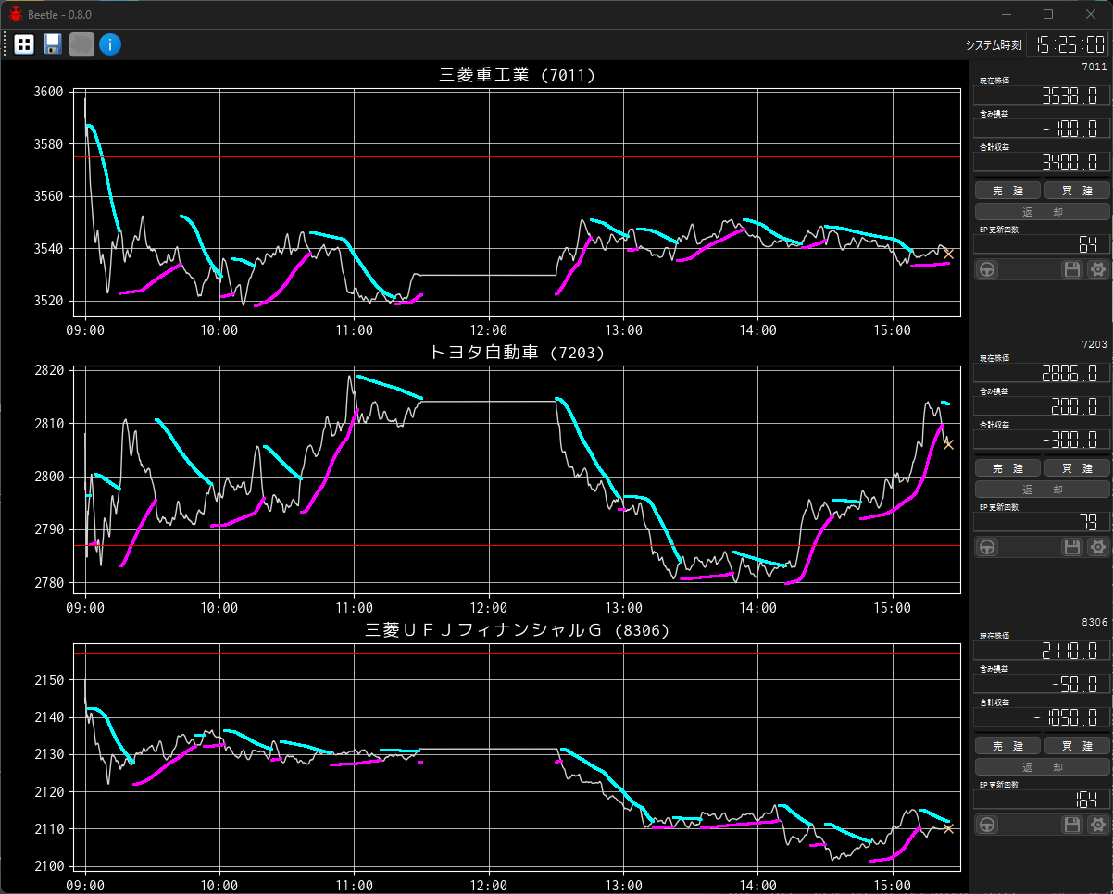Image resolution: width=1113 pixels, height=894 pixels.
Task: Open the blue info icon
Action: click(x=110, y=44)
